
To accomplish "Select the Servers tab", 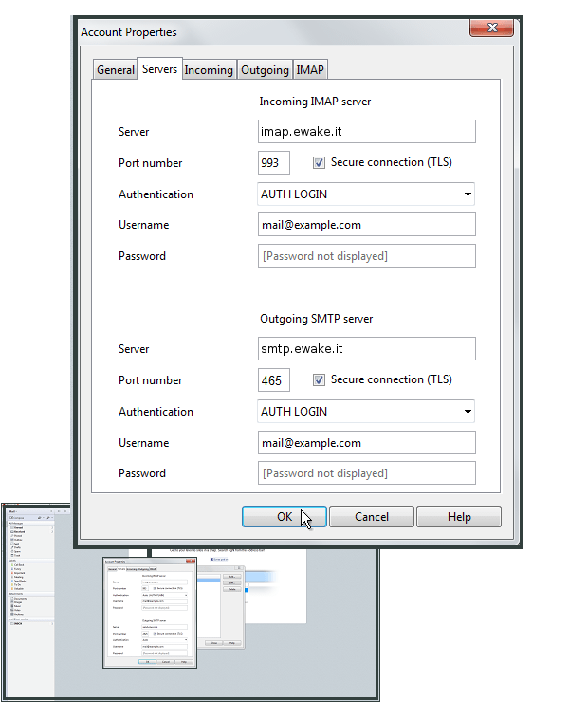I will click(x=159, y=69).
